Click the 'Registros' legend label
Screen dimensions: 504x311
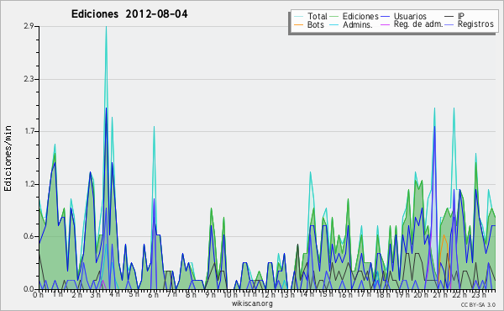(x=475, y=24)
